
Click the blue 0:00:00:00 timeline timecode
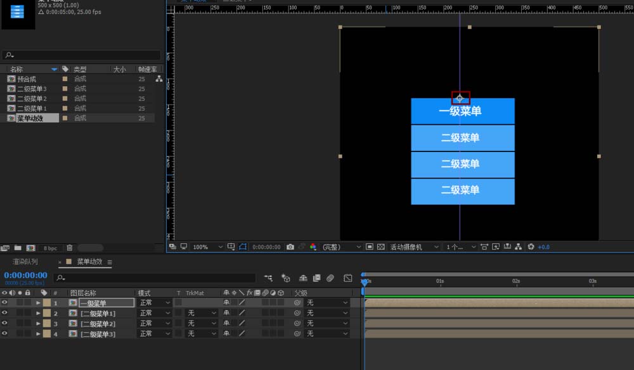pyautogui.click(x=25, y=275)
